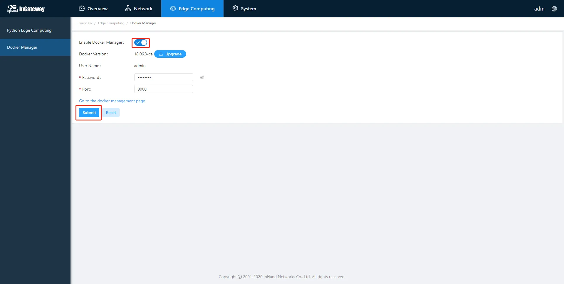Image resolution: width=564 pixels, height=284 pixels.
Task: Click the Upgrade button
Action: 170,54
